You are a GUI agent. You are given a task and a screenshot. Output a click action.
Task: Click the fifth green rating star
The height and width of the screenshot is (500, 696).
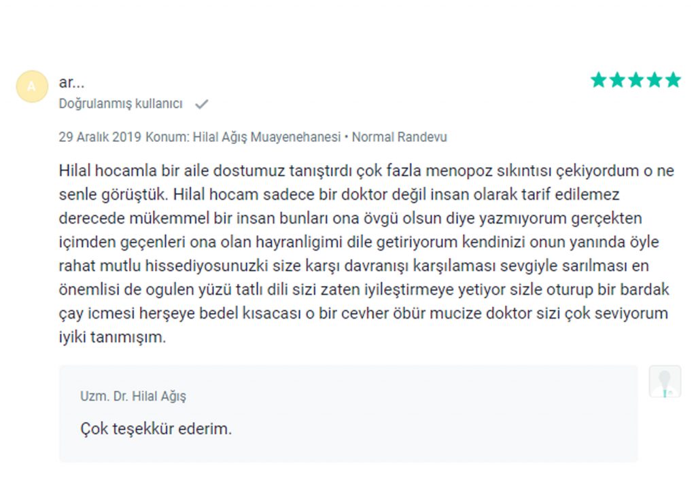click(673, 80)
